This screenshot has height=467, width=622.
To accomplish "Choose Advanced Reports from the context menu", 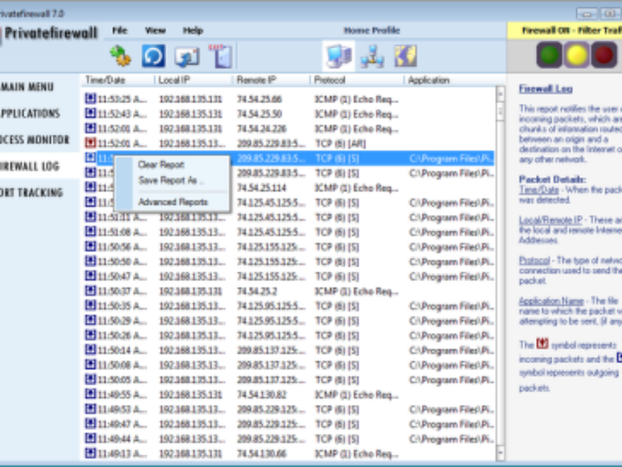I will pyautogui.click(x=173, y=202).
